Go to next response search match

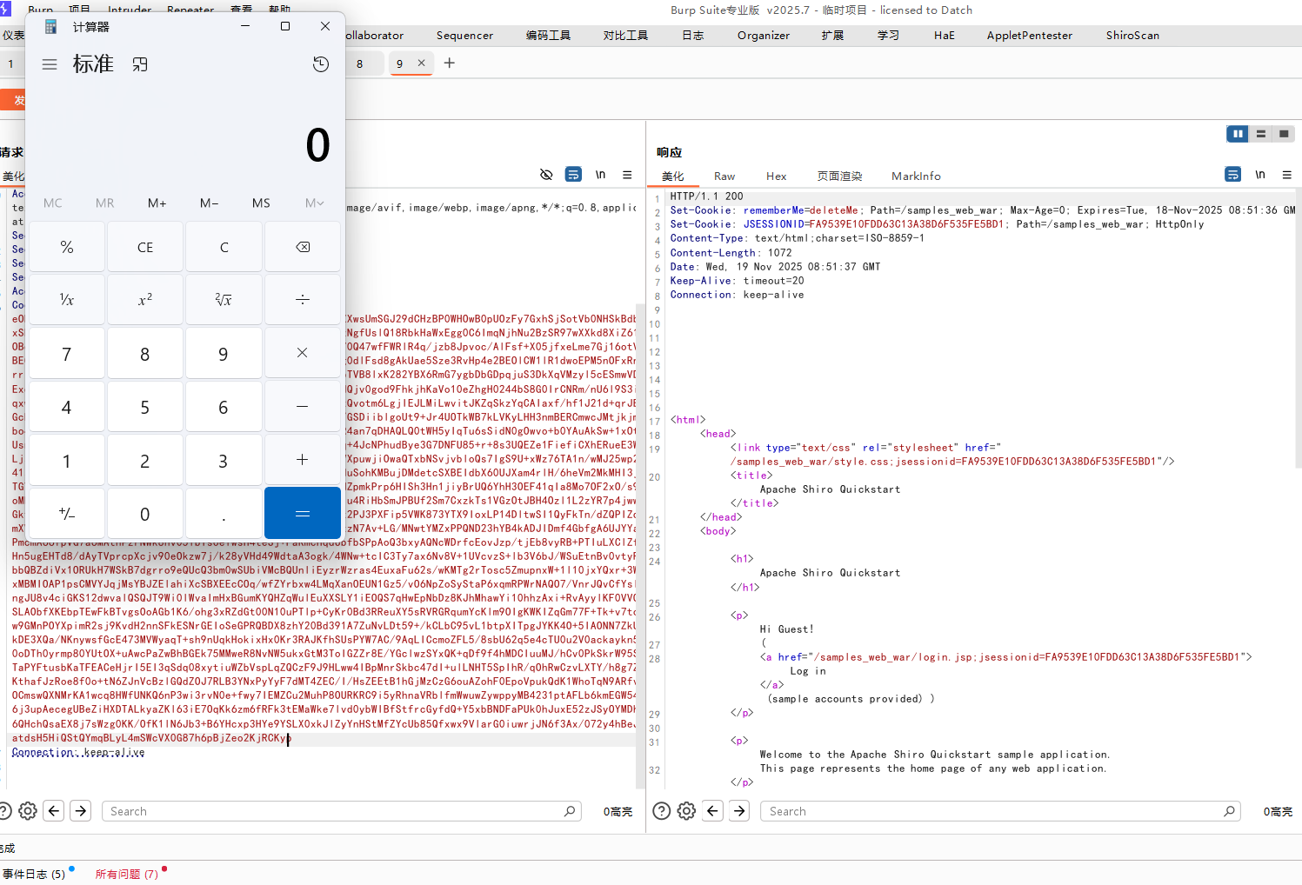pos(739,811)
